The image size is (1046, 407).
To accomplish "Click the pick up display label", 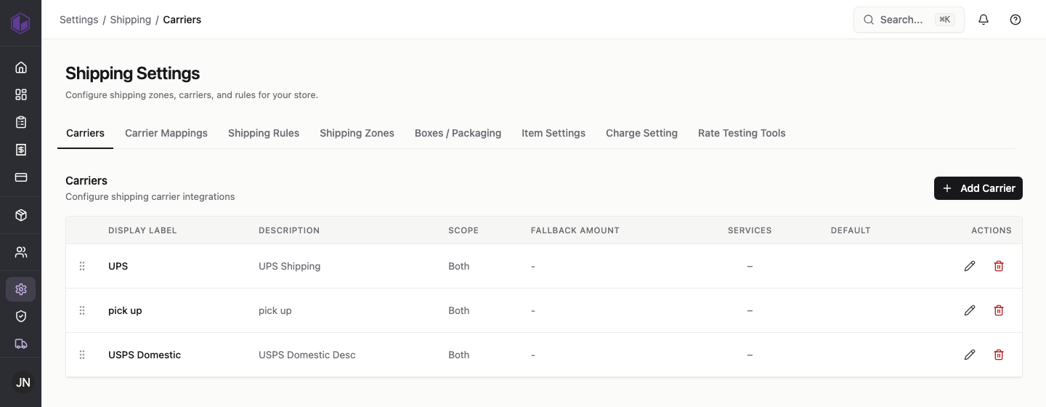I will pyautogui.click(x=125, y=310).
